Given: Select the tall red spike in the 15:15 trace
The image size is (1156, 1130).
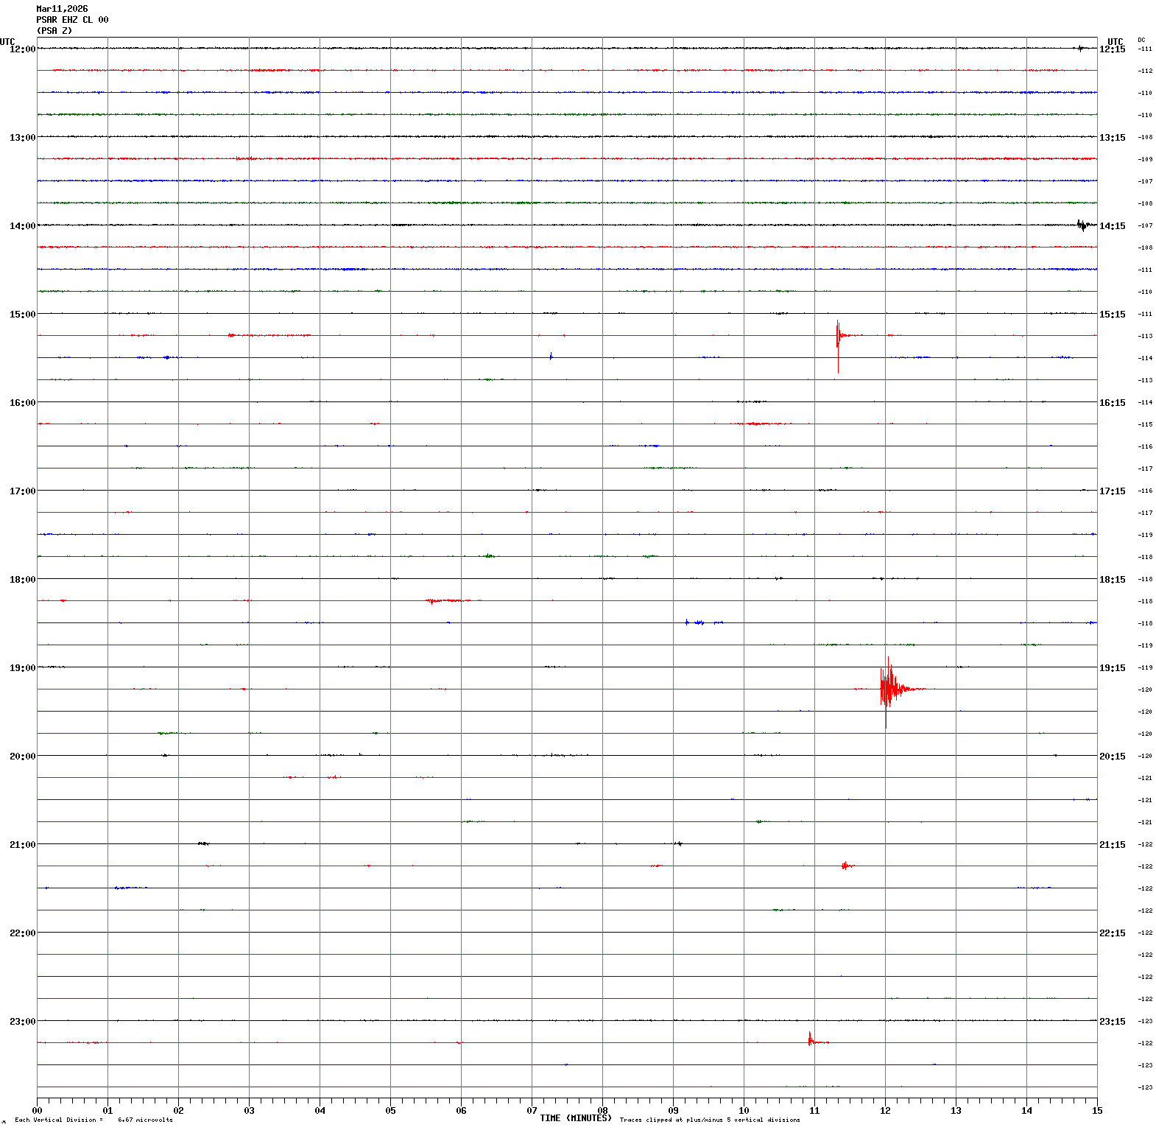Looking at the screenshot, I should click(x=838, y=337).
